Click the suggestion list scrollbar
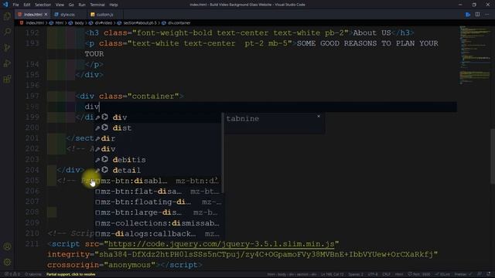 [x=222, y=153]
